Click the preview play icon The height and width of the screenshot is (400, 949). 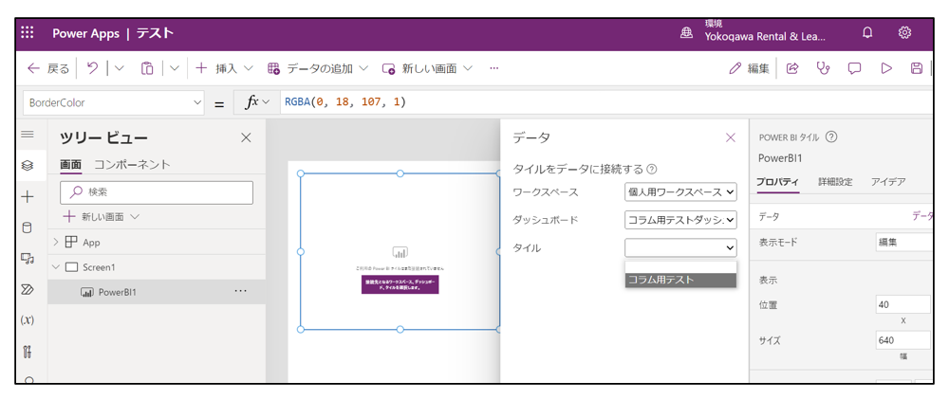(x=886, y=68)
